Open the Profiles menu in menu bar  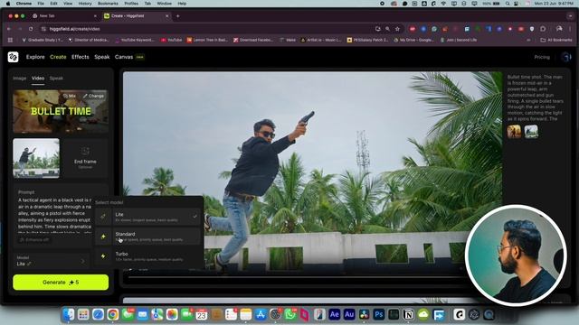pyautogui.click(x=131, y=4)
